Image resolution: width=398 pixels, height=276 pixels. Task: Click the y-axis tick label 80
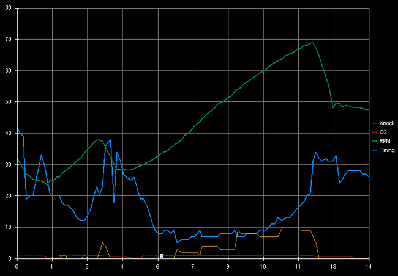pos(8,9)
